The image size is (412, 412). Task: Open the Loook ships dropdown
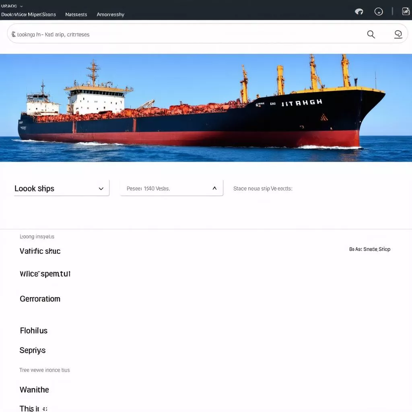(61, 188)
